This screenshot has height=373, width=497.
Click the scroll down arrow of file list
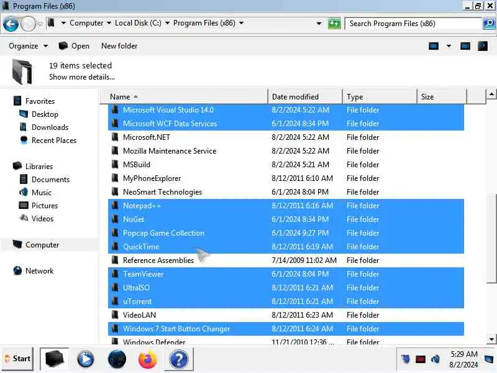click(x=491, y=339)
